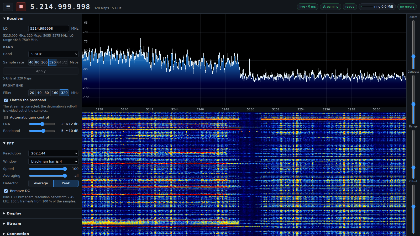Click the Offset vertical slider
This screenshot has height=236, width=420.
tap(413, 209)
